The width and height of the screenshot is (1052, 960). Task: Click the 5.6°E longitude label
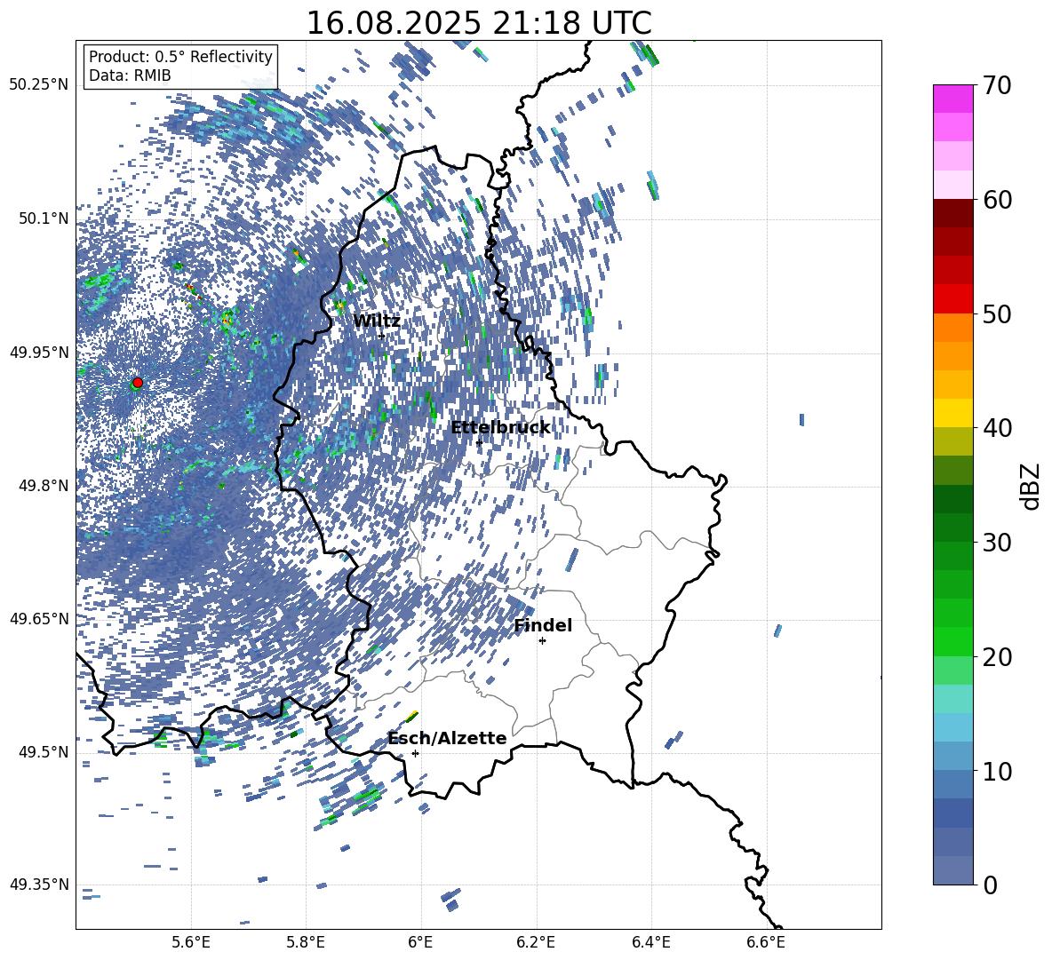pos(191,942)
